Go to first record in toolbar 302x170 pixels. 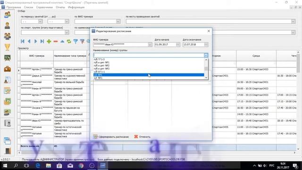(23, 41)
